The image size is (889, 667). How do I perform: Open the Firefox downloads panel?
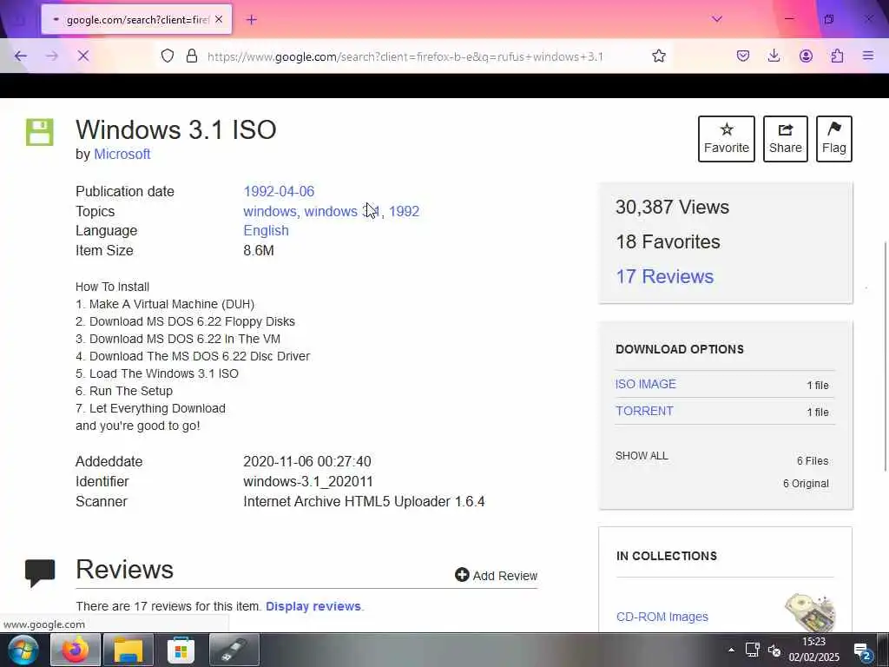tap(774, 56)
